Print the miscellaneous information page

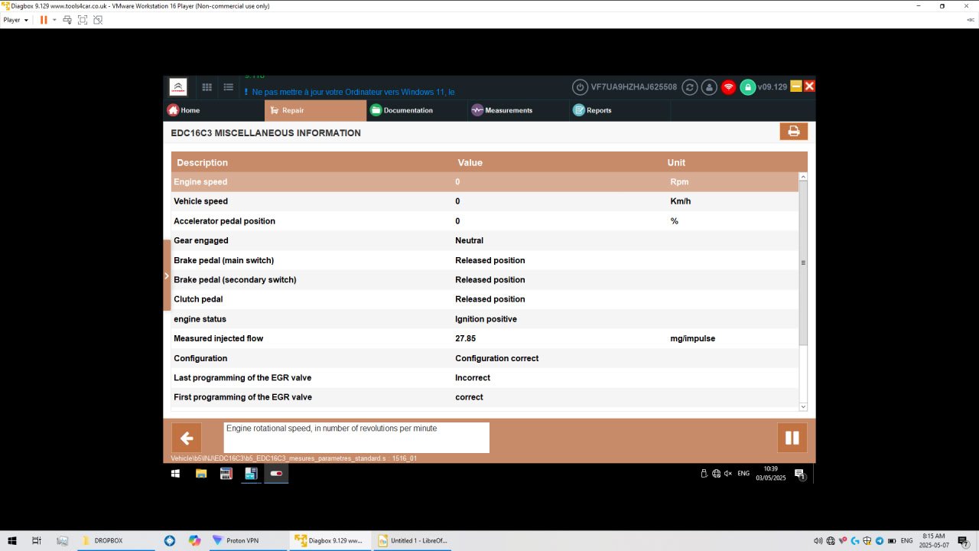(794, 132)
